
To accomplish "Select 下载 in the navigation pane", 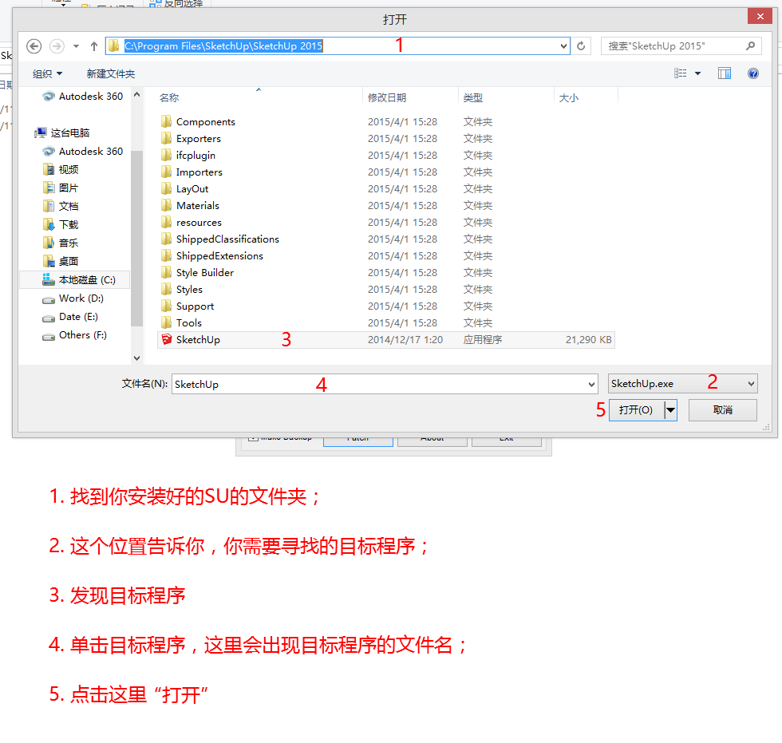I will [x=61, y=225].
